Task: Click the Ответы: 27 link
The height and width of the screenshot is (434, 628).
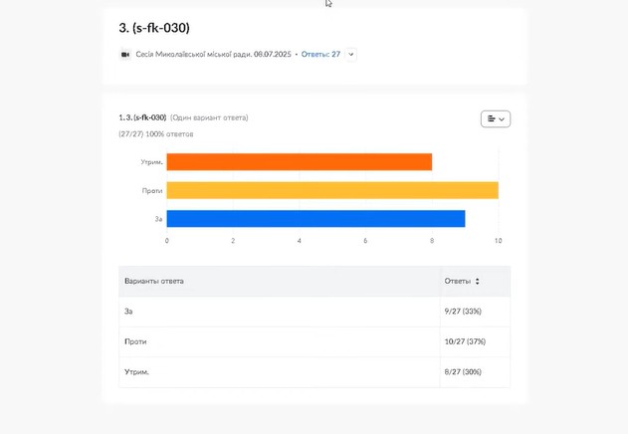Action: pyautogui.click(x=320, y=55)
